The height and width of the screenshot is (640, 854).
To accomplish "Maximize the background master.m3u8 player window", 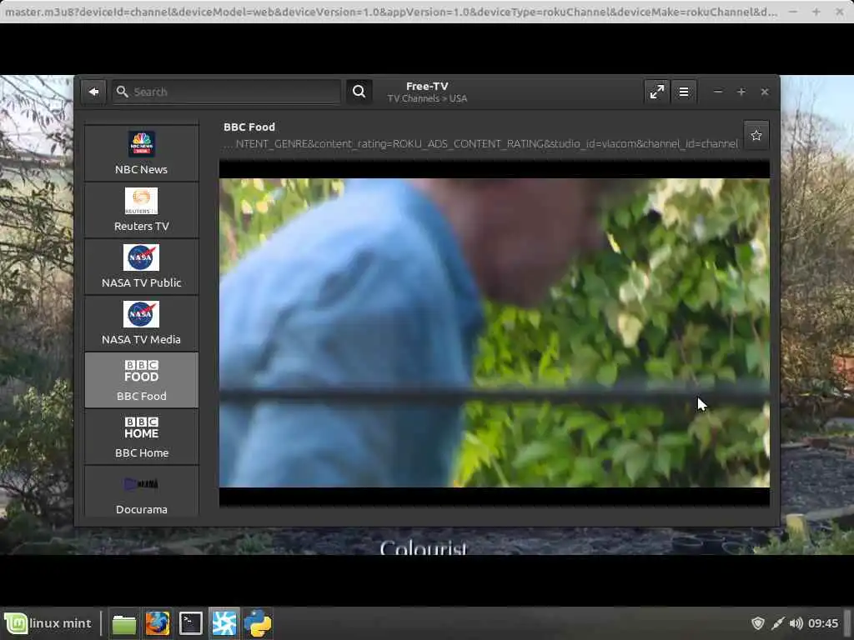I will (x=816, y=12).
